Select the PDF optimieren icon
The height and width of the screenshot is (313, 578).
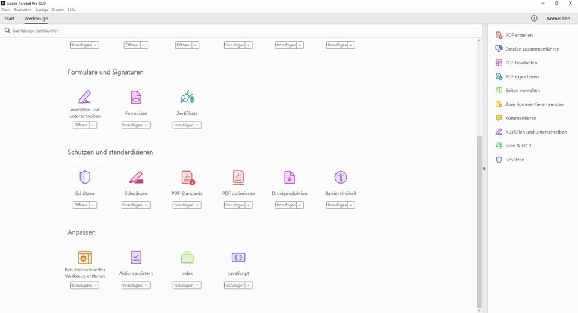coord(238,178)
